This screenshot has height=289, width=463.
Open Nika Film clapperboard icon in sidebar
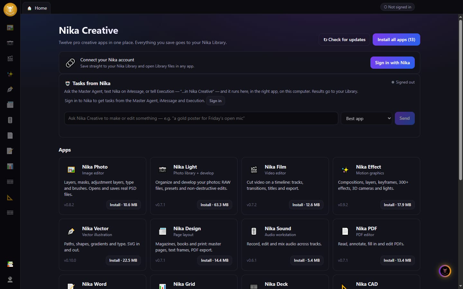coord(10,58)
